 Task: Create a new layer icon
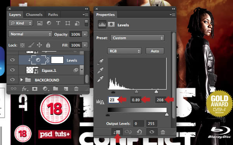click(x=66, y=89)
